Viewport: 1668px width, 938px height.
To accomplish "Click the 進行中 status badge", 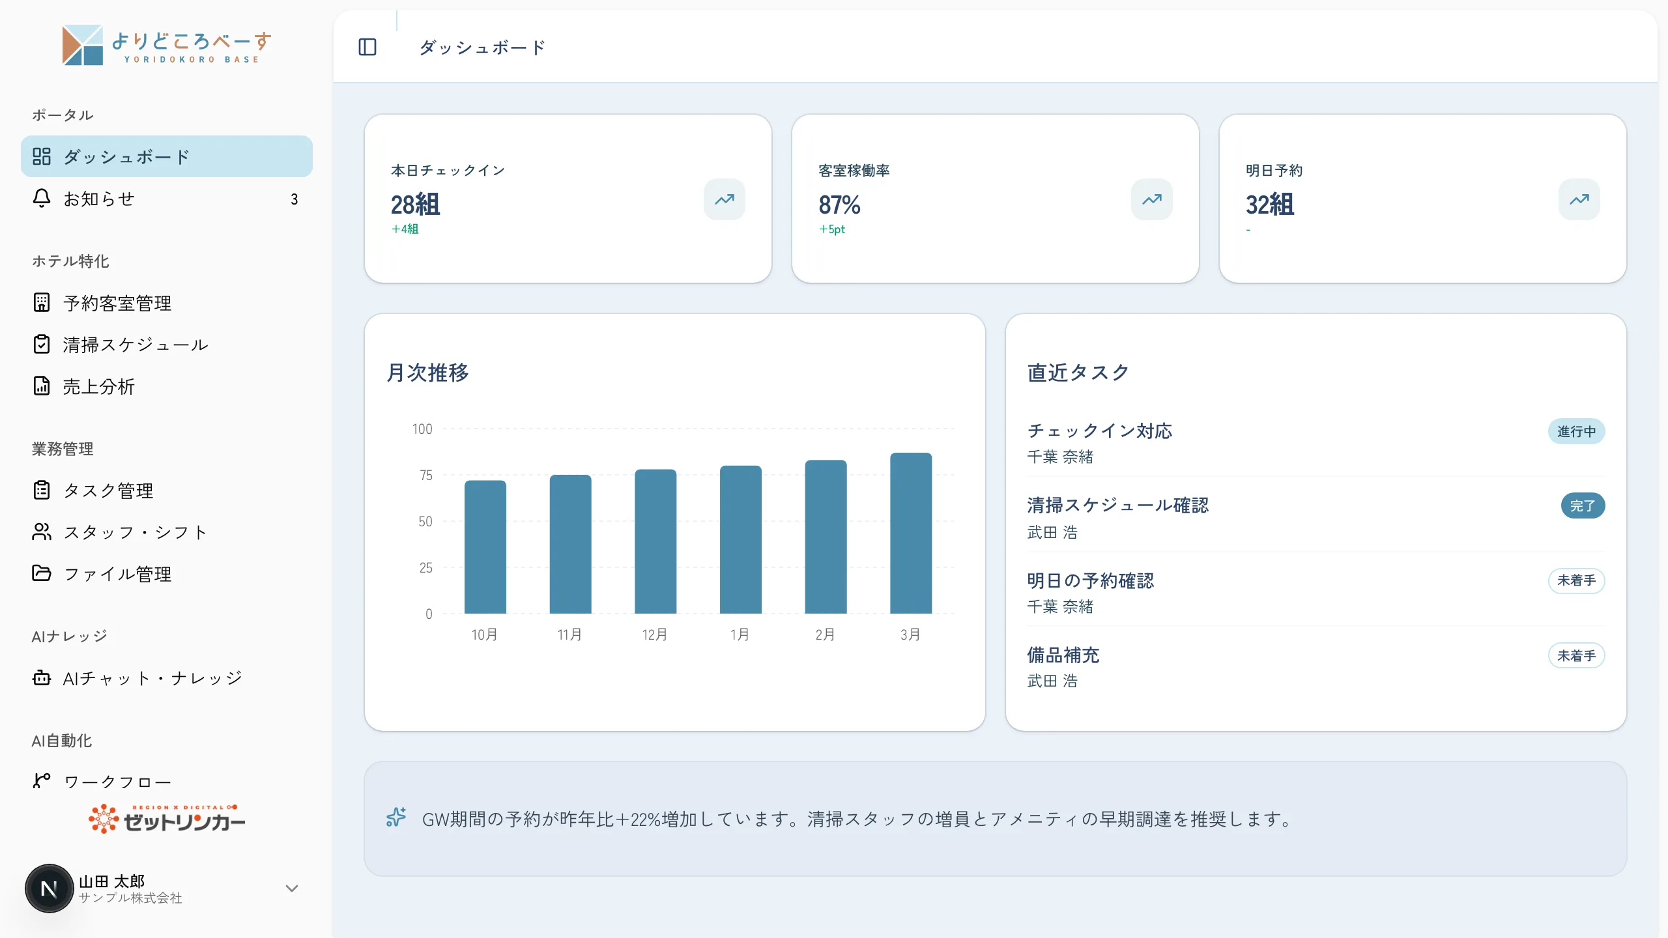I will pyautogui.click(x=1576, y=431).
